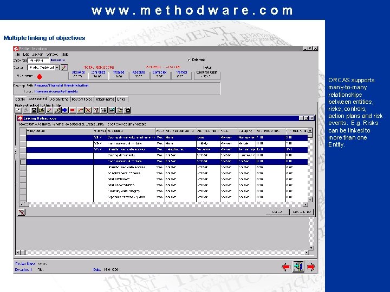This screenshot has width=390, height=292.
Task: Select the Treasury data integrity risk row
Action: coord(167,191)
